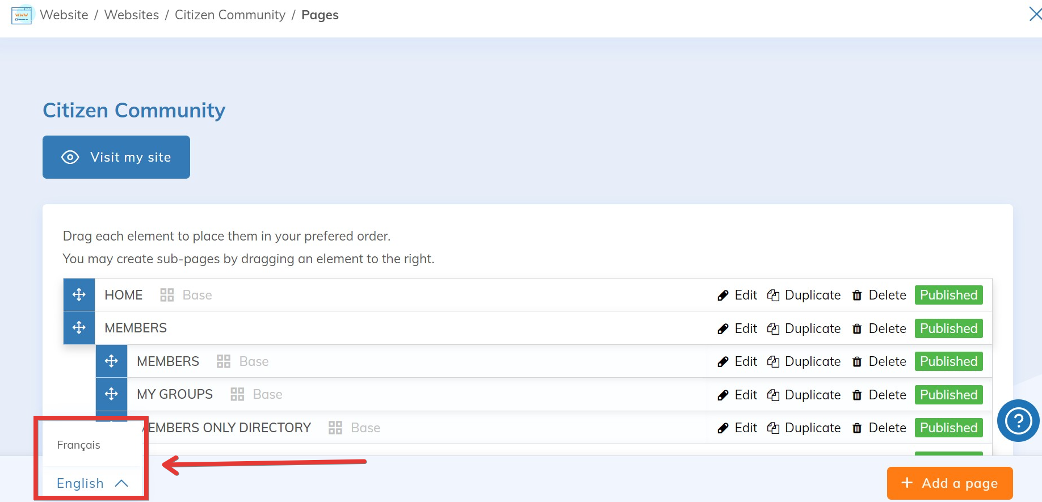Click the Base template icon next to HOME

(167, 295)
